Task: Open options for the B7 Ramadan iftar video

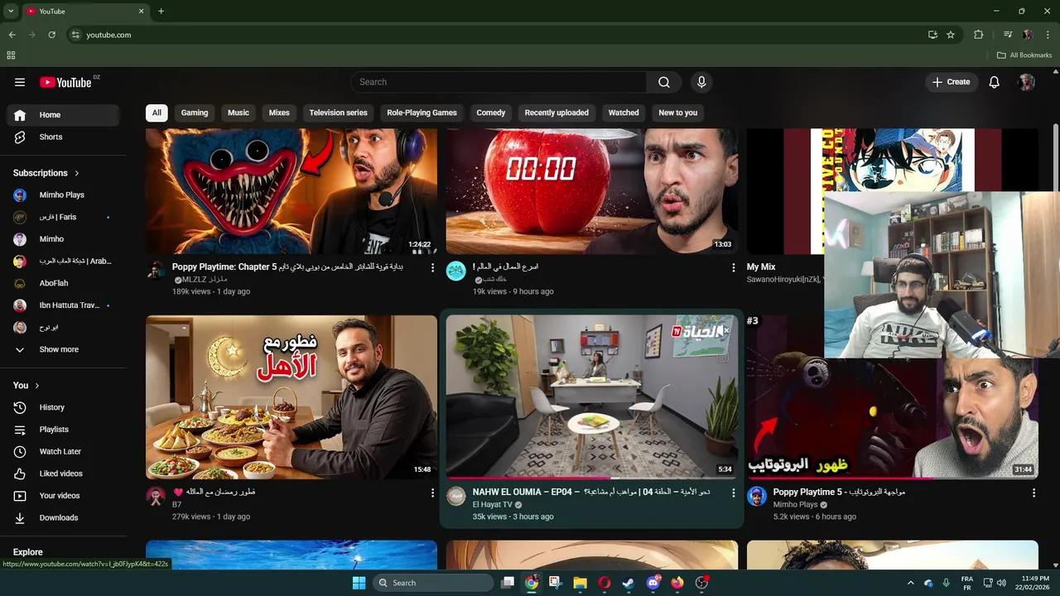Action: 432,493
